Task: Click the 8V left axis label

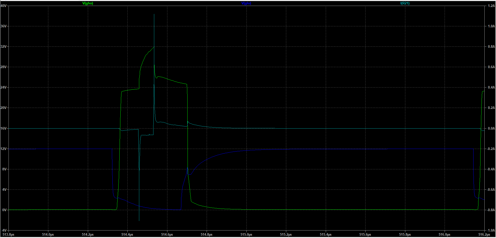Action: click(4, 169)
